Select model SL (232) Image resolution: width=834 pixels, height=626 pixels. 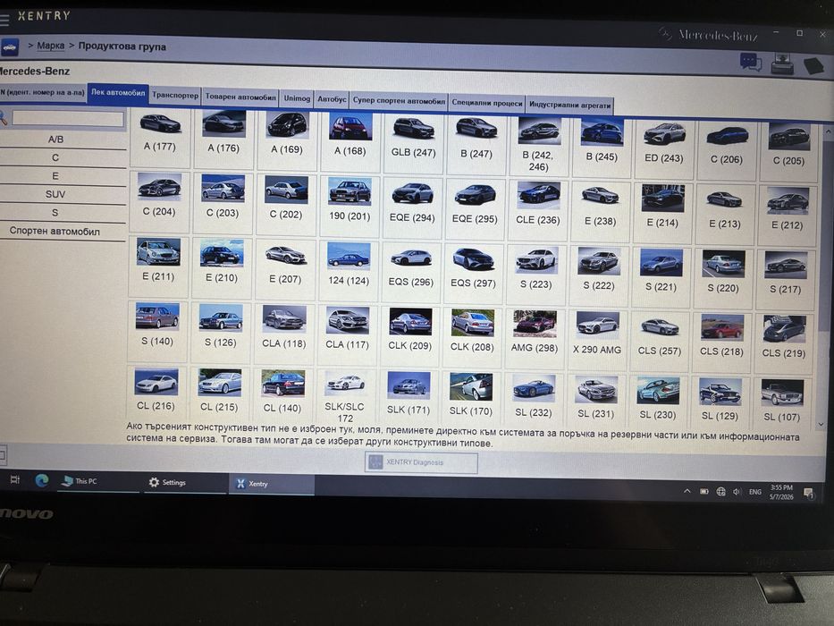(x=533, y=401)
